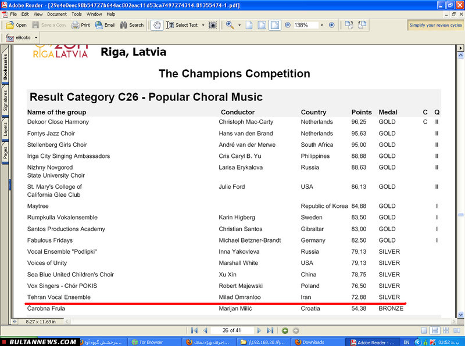The width and height of the screenshot is (465, 346).
Task: Print the document using the Print button
Action: coord(81,25)
